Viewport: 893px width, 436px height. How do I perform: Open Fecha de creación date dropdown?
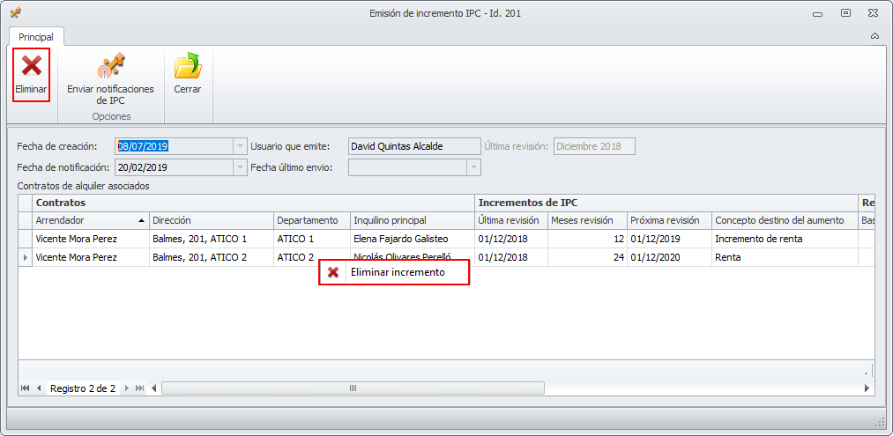point(239,146)
